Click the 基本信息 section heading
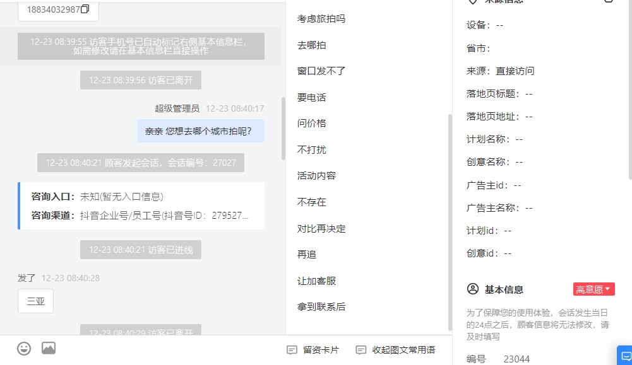This screenshot has height=365, width=632. click(503, 289)
